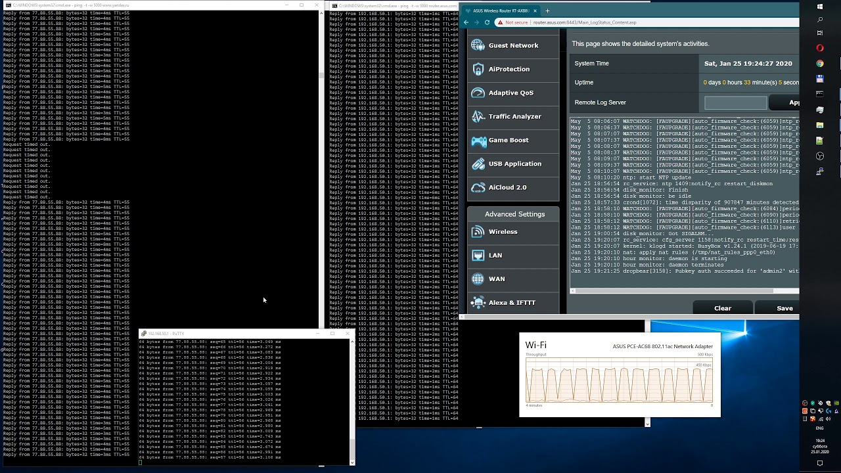
Task: Select the ASUS Wireless Router browser tab
Action: click(x=501, y=11)
